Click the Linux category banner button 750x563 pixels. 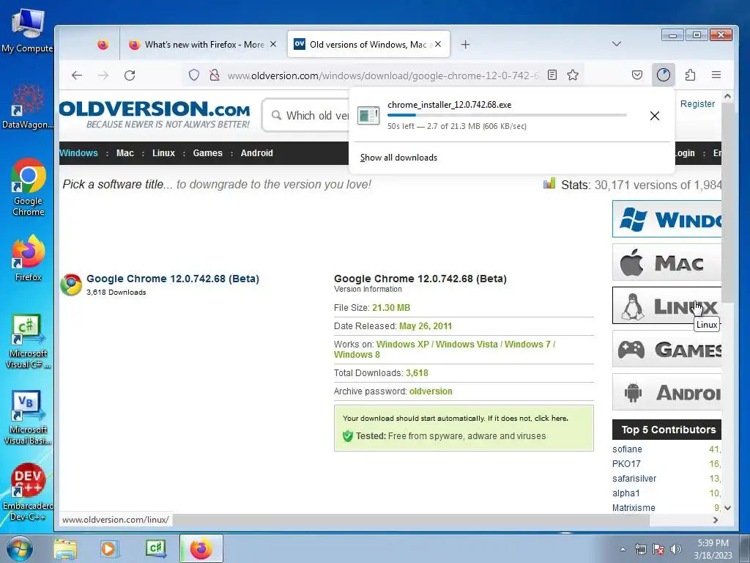pos(667,306)
